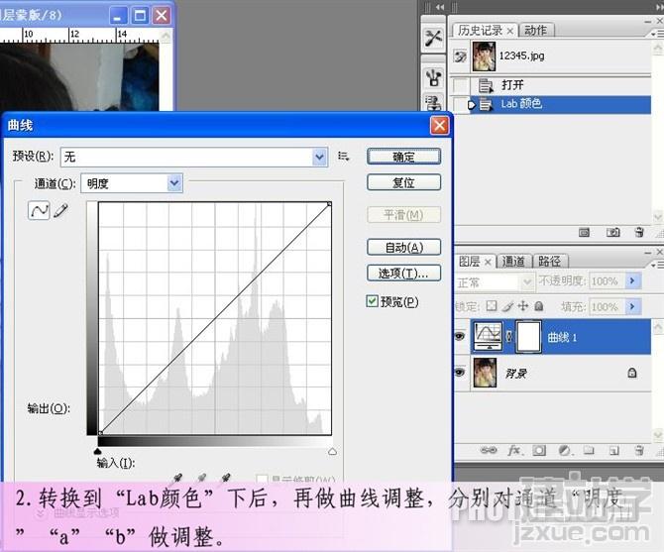664x552 pixels.
Task: Click the 确定 button
Action: (x=403, y=157)
